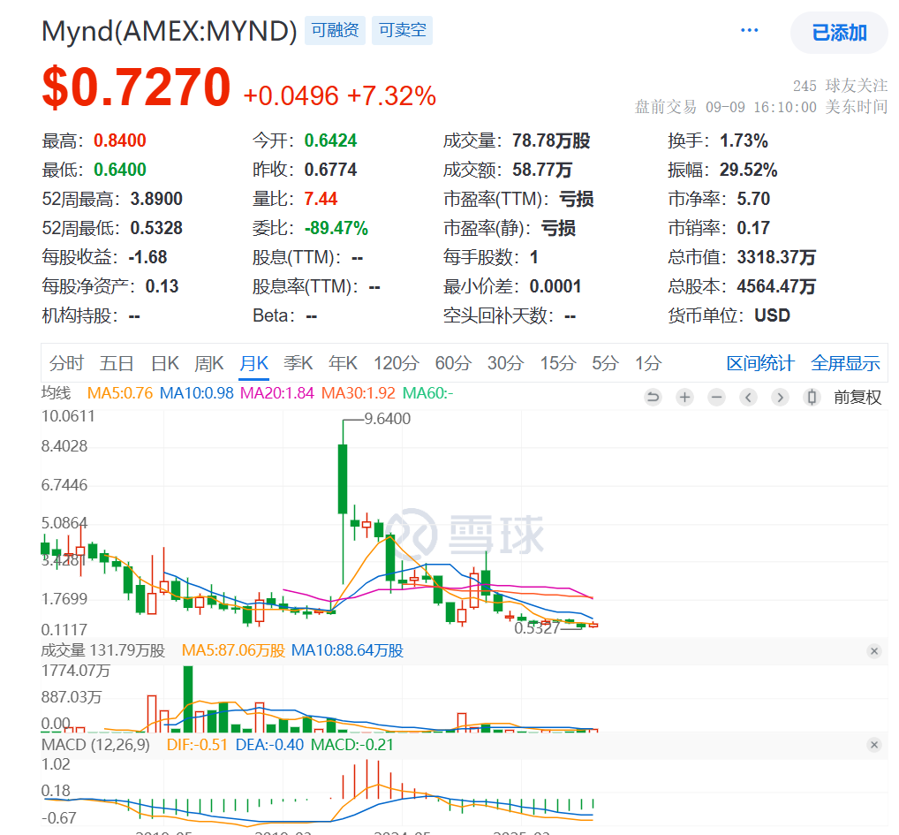
Task: Click the 量比 value 7.44
Action: [321, 199]
